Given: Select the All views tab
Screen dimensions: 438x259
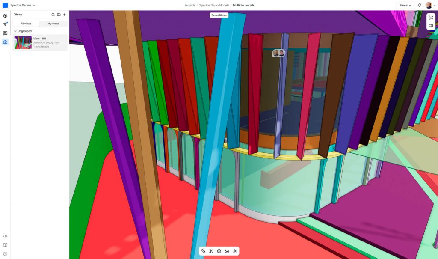Looking at the screenshot, I should (x=26, y=24).
